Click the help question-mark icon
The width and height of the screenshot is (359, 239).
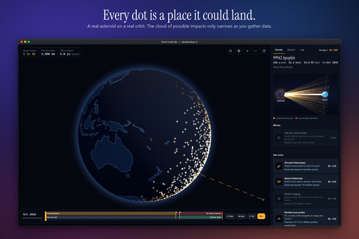coord(264,51)
